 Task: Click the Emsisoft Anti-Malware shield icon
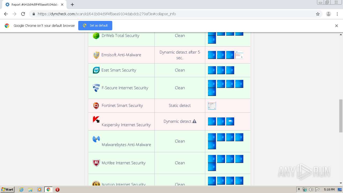coord(96,55)
